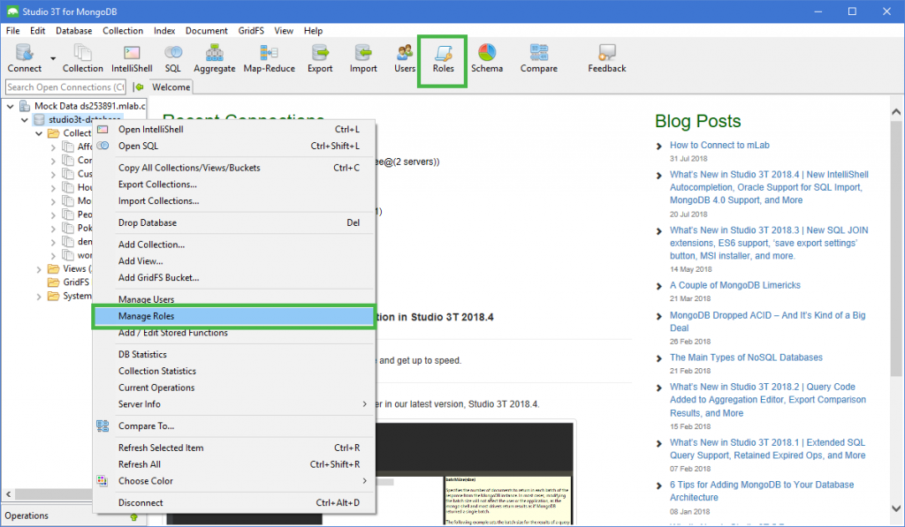Open the Connect dropdown arrow
Screen dimensions: 905x527
[53, 58]
